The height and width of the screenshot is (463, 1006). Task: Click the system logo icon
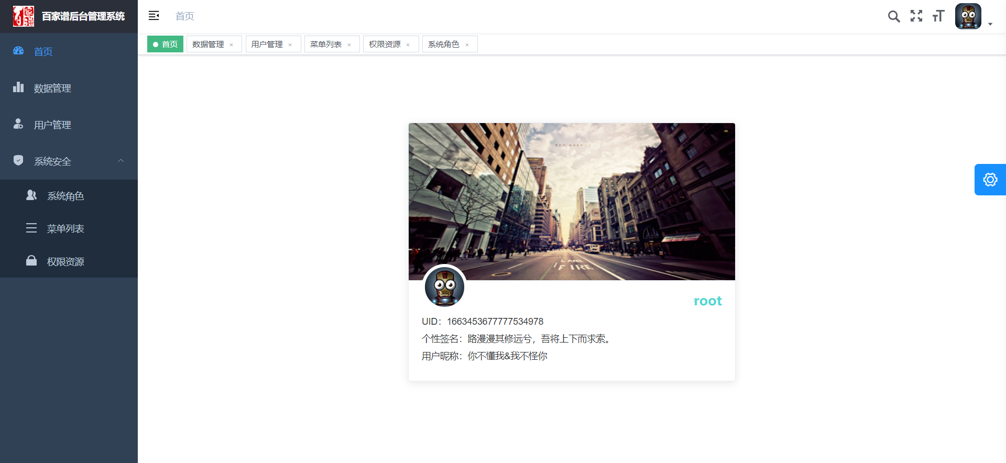(x=24, y=16)
